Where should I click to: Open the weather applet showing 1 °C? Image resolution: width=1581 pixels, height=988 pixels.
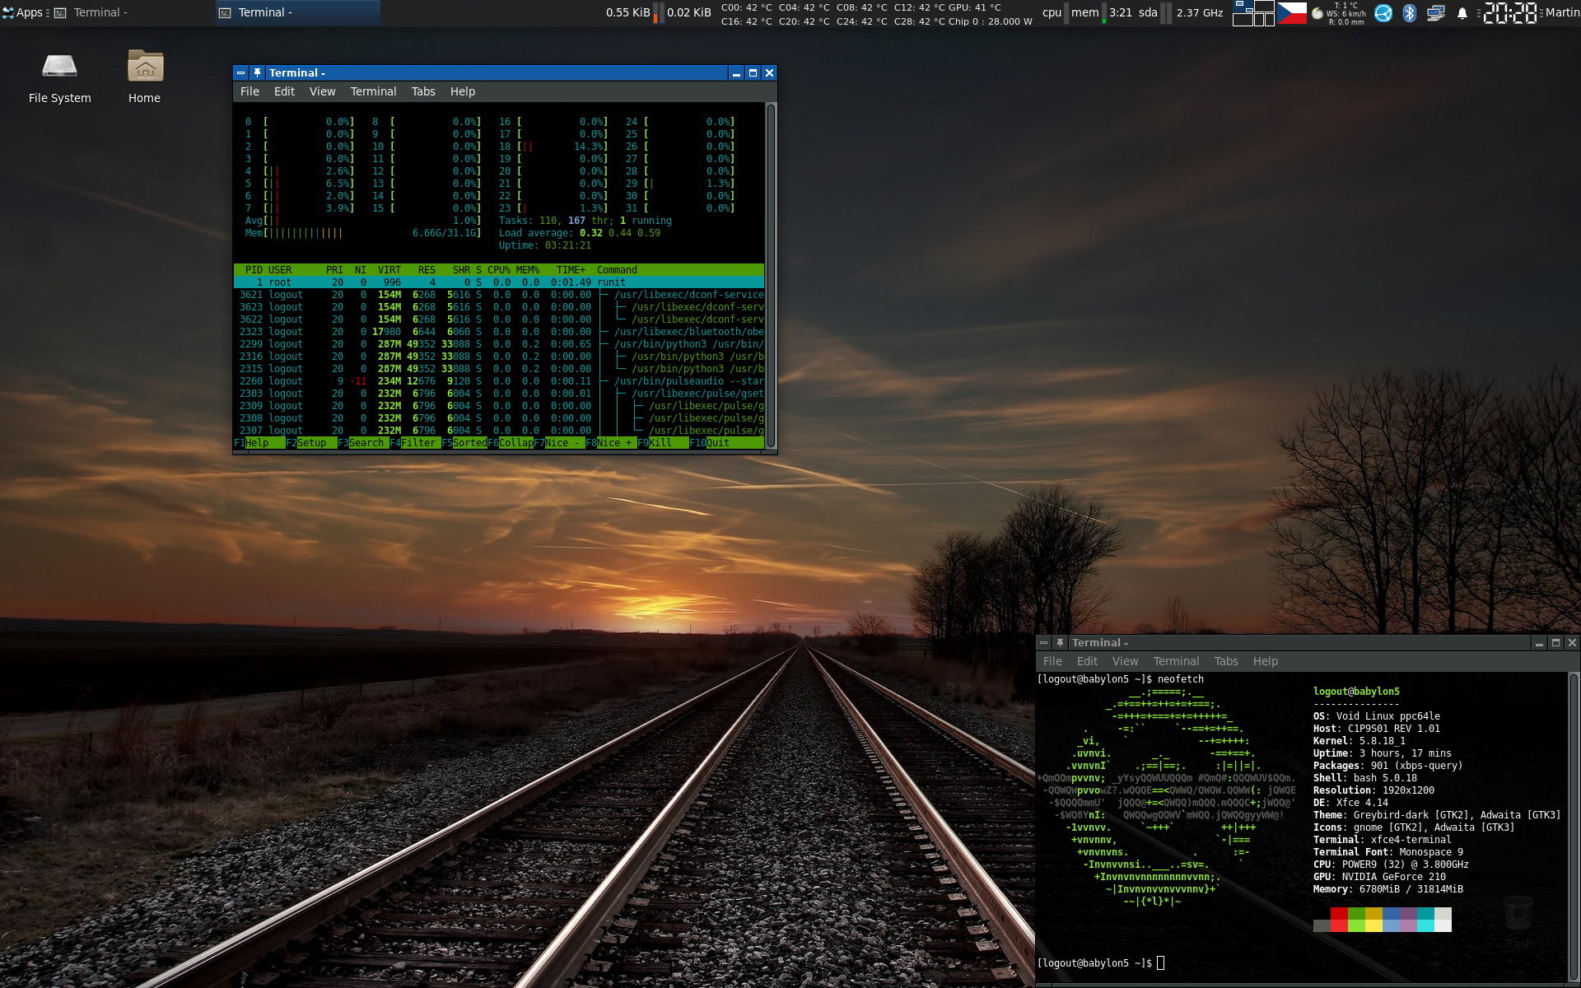click(1338, 12)
